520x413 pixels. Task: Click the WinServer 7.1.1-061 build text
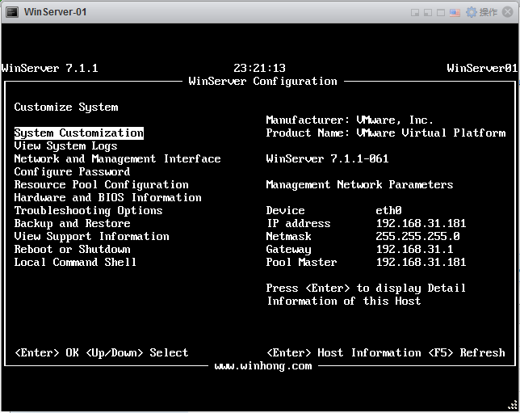point(327,158)
